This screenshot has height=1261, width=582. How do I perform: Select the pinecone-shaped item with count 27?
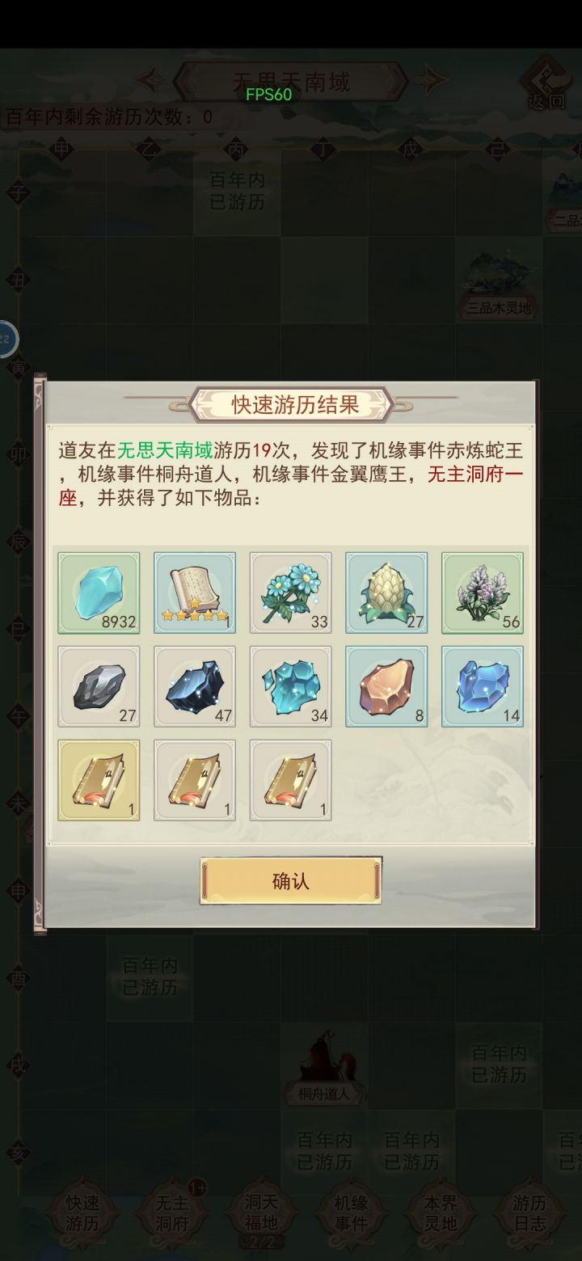pyautogui.click(x=386, y=593)
